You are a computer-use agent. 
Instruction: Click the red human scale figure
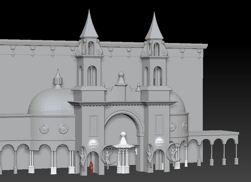click(x=91, y=169)
